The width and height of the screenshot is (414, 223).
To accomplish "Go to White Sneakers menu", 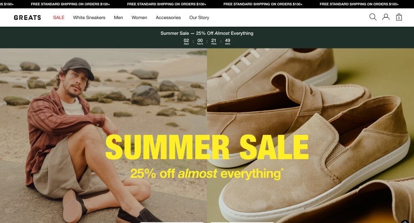I will coord(89,17).
